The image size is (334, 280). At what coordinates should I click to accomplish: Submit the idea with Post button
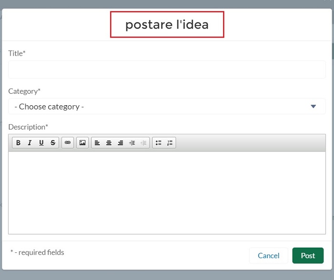tap(308, 255)
